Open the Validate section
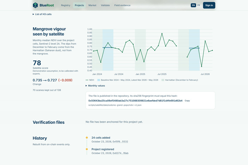Viewport: 248px width, 165px height. [105, 5]
